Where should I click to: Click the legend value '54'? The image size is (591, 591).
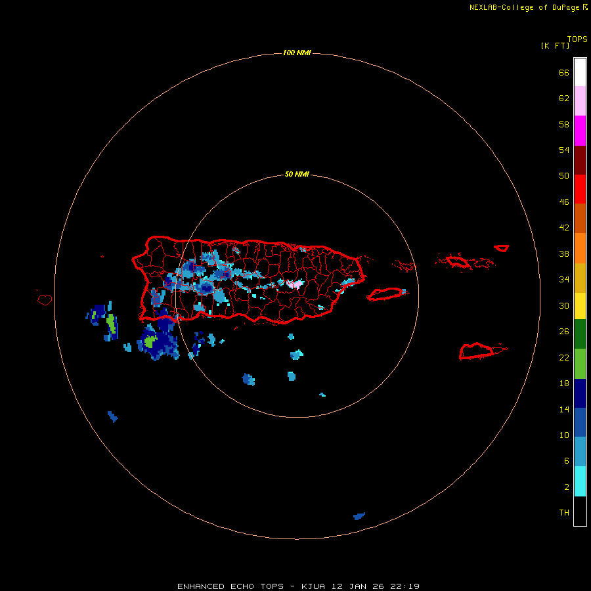[x=564, y=150]
